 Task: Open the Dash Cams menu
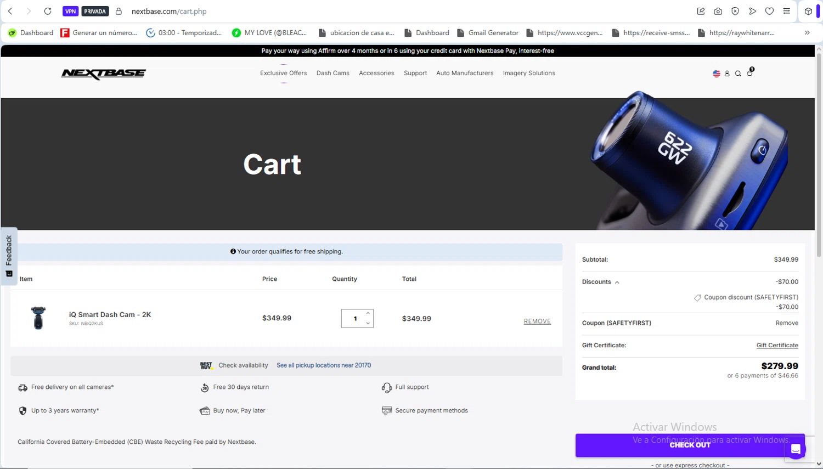(x=333, y=73)
